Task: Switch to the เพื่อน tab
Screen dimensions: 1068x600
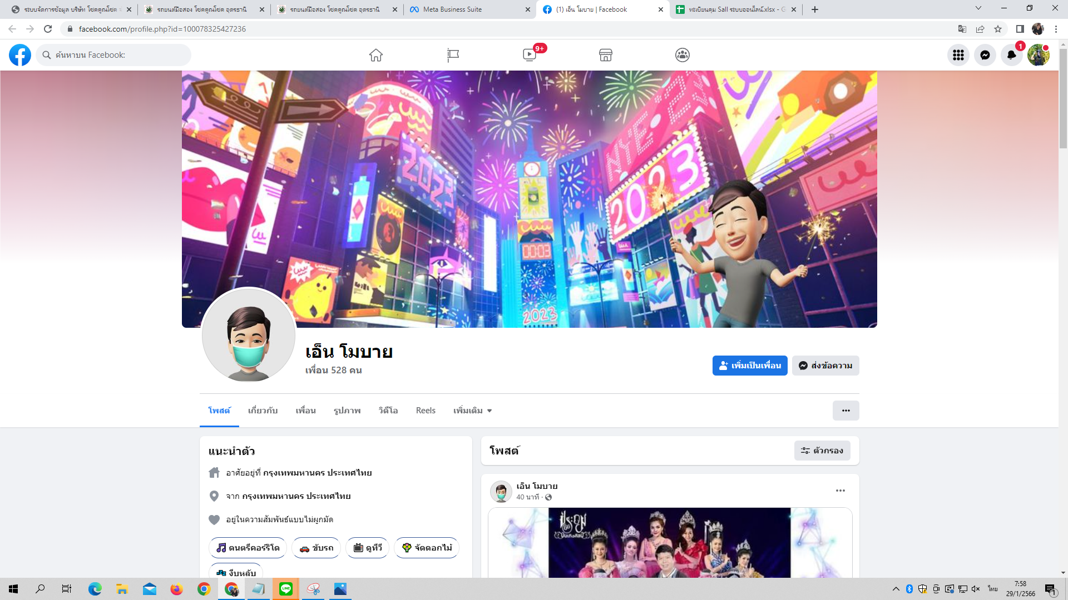Action: pos(305,411)
